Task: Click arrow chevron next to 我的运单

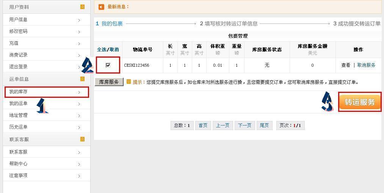Action: pos(79,104)
